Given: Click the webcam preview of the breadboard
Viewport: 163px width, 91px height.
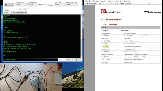Looking at the screenshot, I should coord(31,77).
